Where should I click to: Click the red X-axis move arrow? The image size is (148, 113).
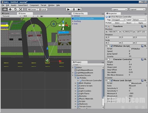tap(60, 61)
